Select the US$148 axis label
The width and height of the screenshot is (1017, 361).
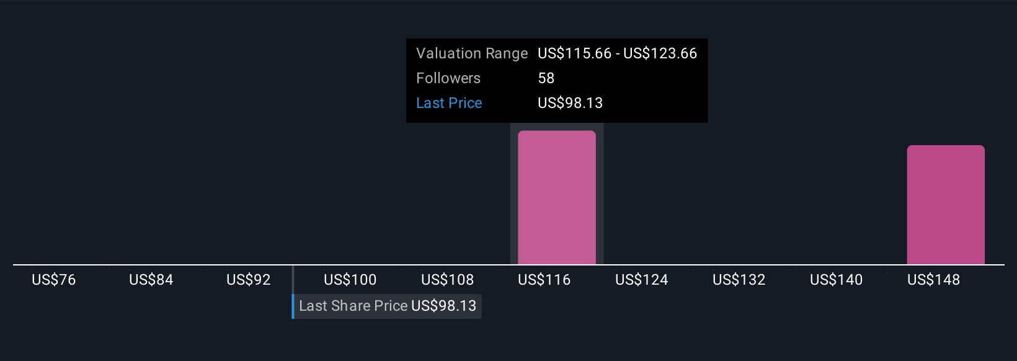coord(934,280)
